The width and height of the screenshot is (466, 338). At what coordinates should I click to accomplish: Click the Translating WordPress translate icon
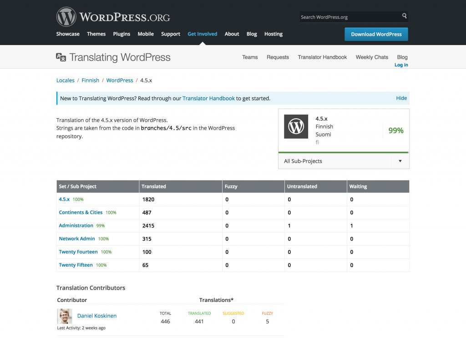[x=61, y=57]
